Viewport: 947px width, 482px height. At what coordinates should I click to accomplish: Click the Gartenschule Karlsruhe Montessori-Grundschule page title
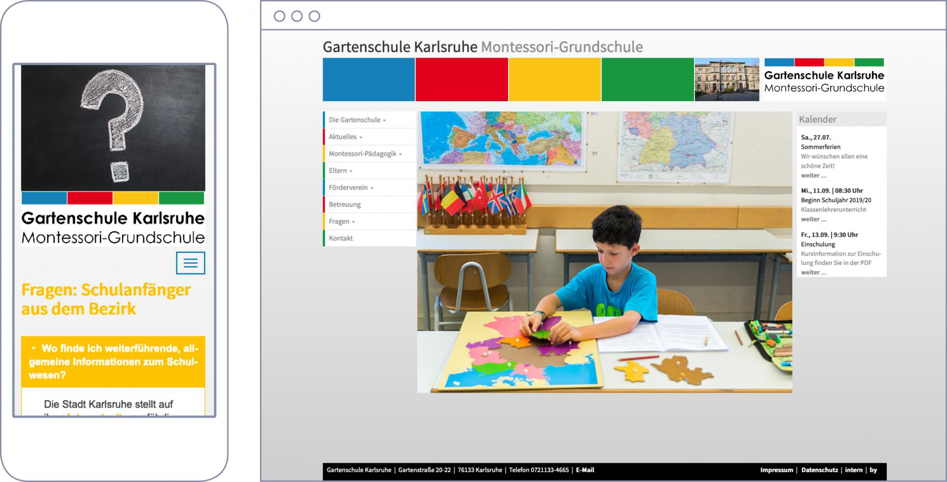click(483, 47)
